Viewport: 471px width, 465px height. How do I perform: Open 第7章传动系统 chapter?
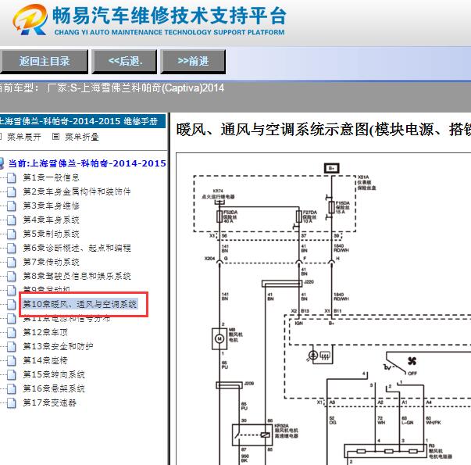(x=51, y=262)
